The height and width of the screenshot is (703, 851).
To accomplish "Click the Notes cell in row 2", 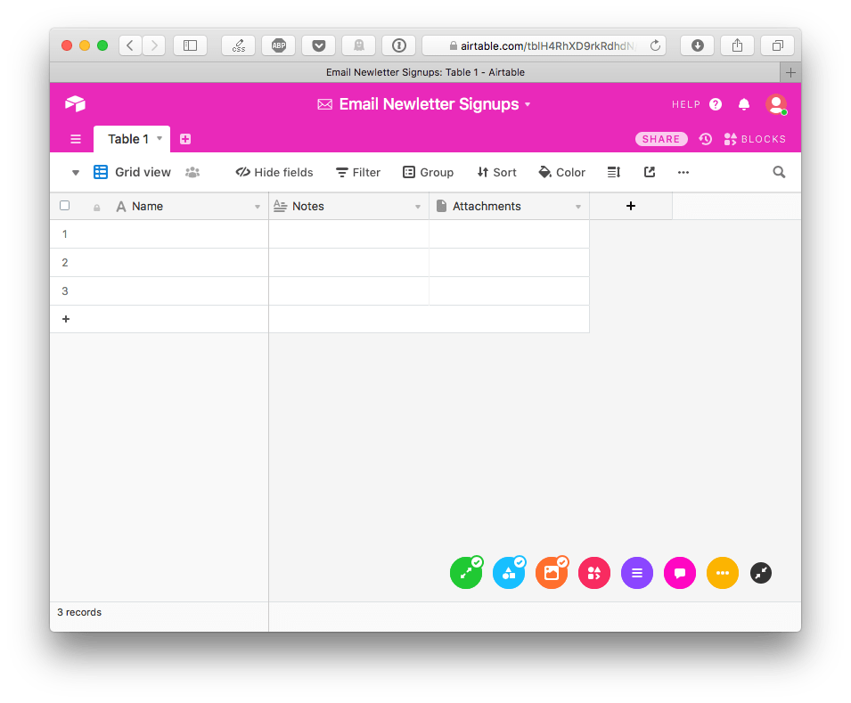I will coord(349,263).
